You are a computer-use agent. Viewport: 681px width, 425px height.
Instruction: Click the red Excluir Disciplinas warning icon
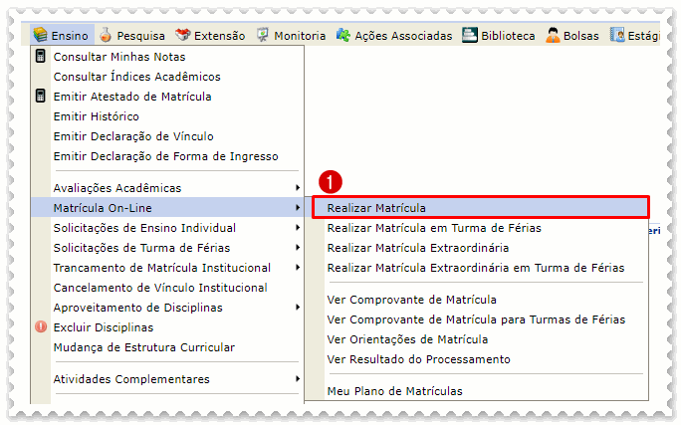(x=41, y=326)
